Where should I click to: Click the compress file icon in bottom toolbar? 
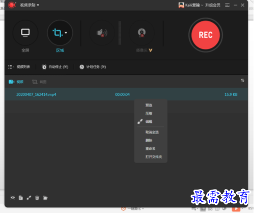21,198
